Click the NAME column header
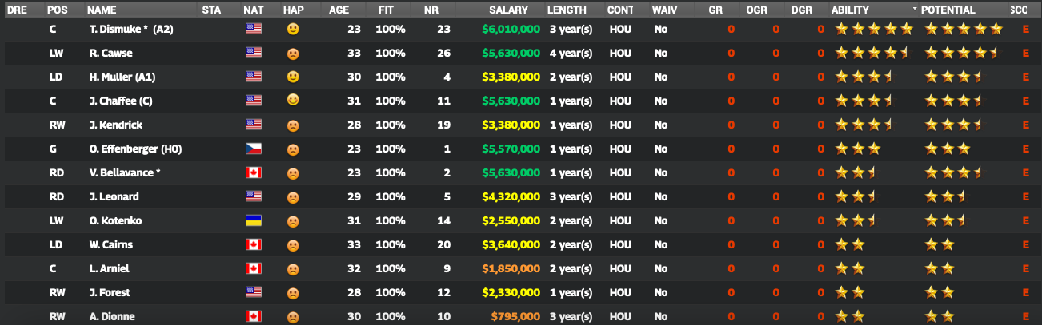Viewport: 1042px width, 325px height. click(x=102, y=10)
